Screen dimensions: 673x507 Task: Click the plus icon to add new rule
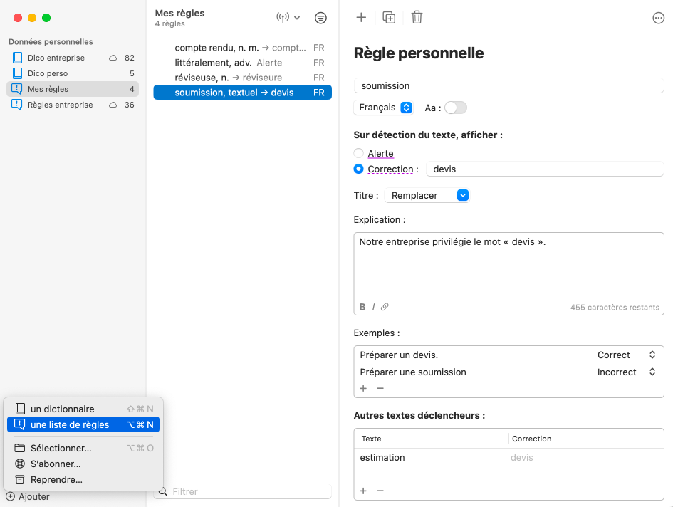[x=361, y=18]
